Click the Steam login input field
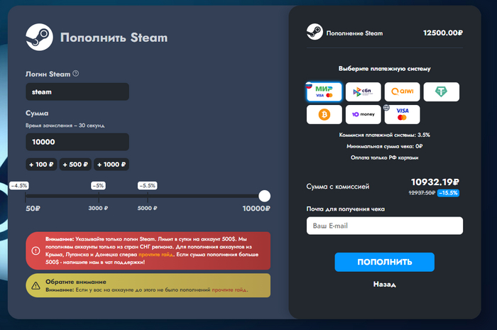The width and height of the screenshot is (497, 330). 77,92
